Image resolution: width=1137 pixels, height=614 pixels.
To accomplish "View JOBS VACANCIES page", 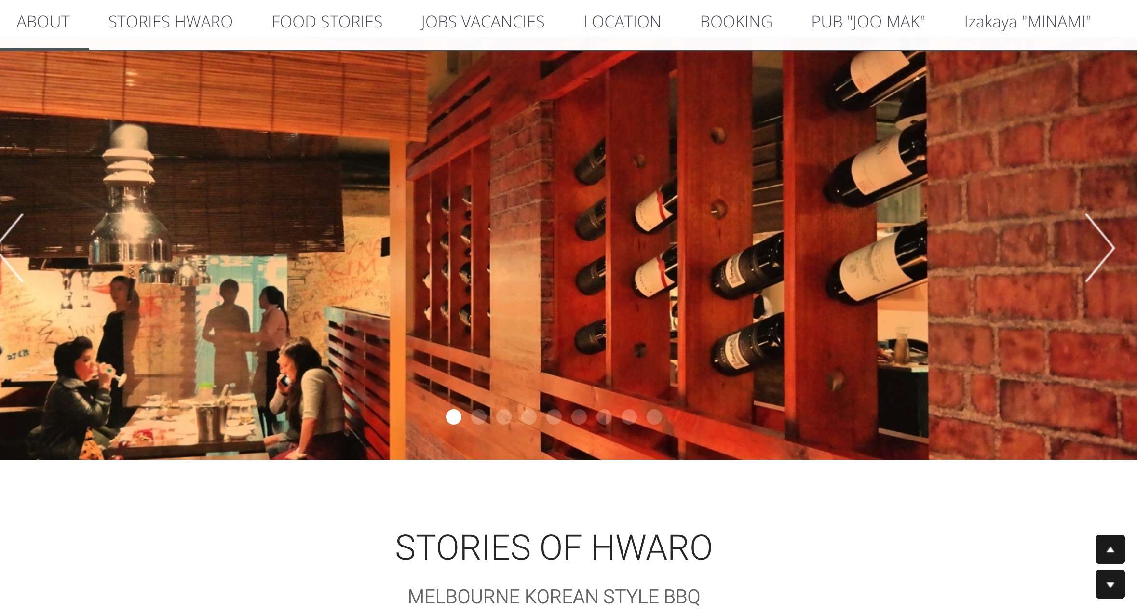I will click(482, 22).
